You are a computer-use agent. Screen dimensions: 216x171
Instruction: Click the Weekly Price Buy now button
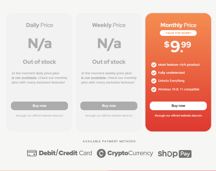pyautogui.click(x=109, y=106)
